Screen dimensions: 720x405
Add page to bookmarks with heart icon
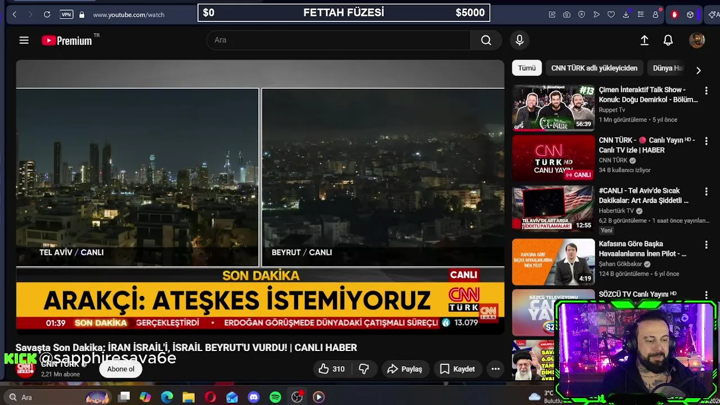click(611, 15)
